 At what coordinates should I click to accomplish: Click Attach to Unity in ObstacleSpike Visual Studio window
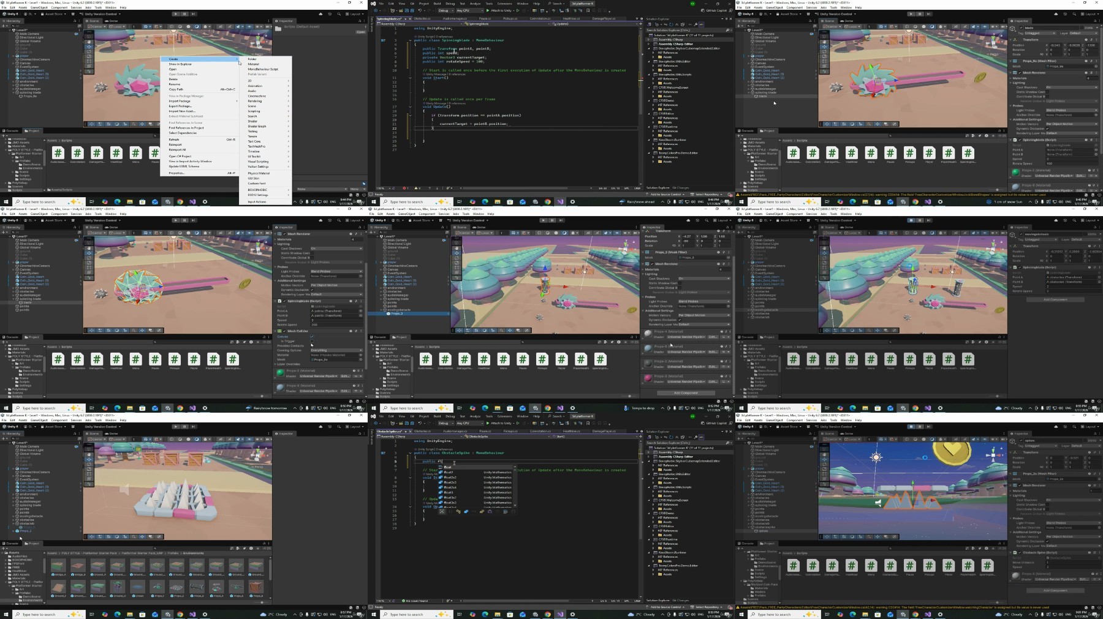499,423
